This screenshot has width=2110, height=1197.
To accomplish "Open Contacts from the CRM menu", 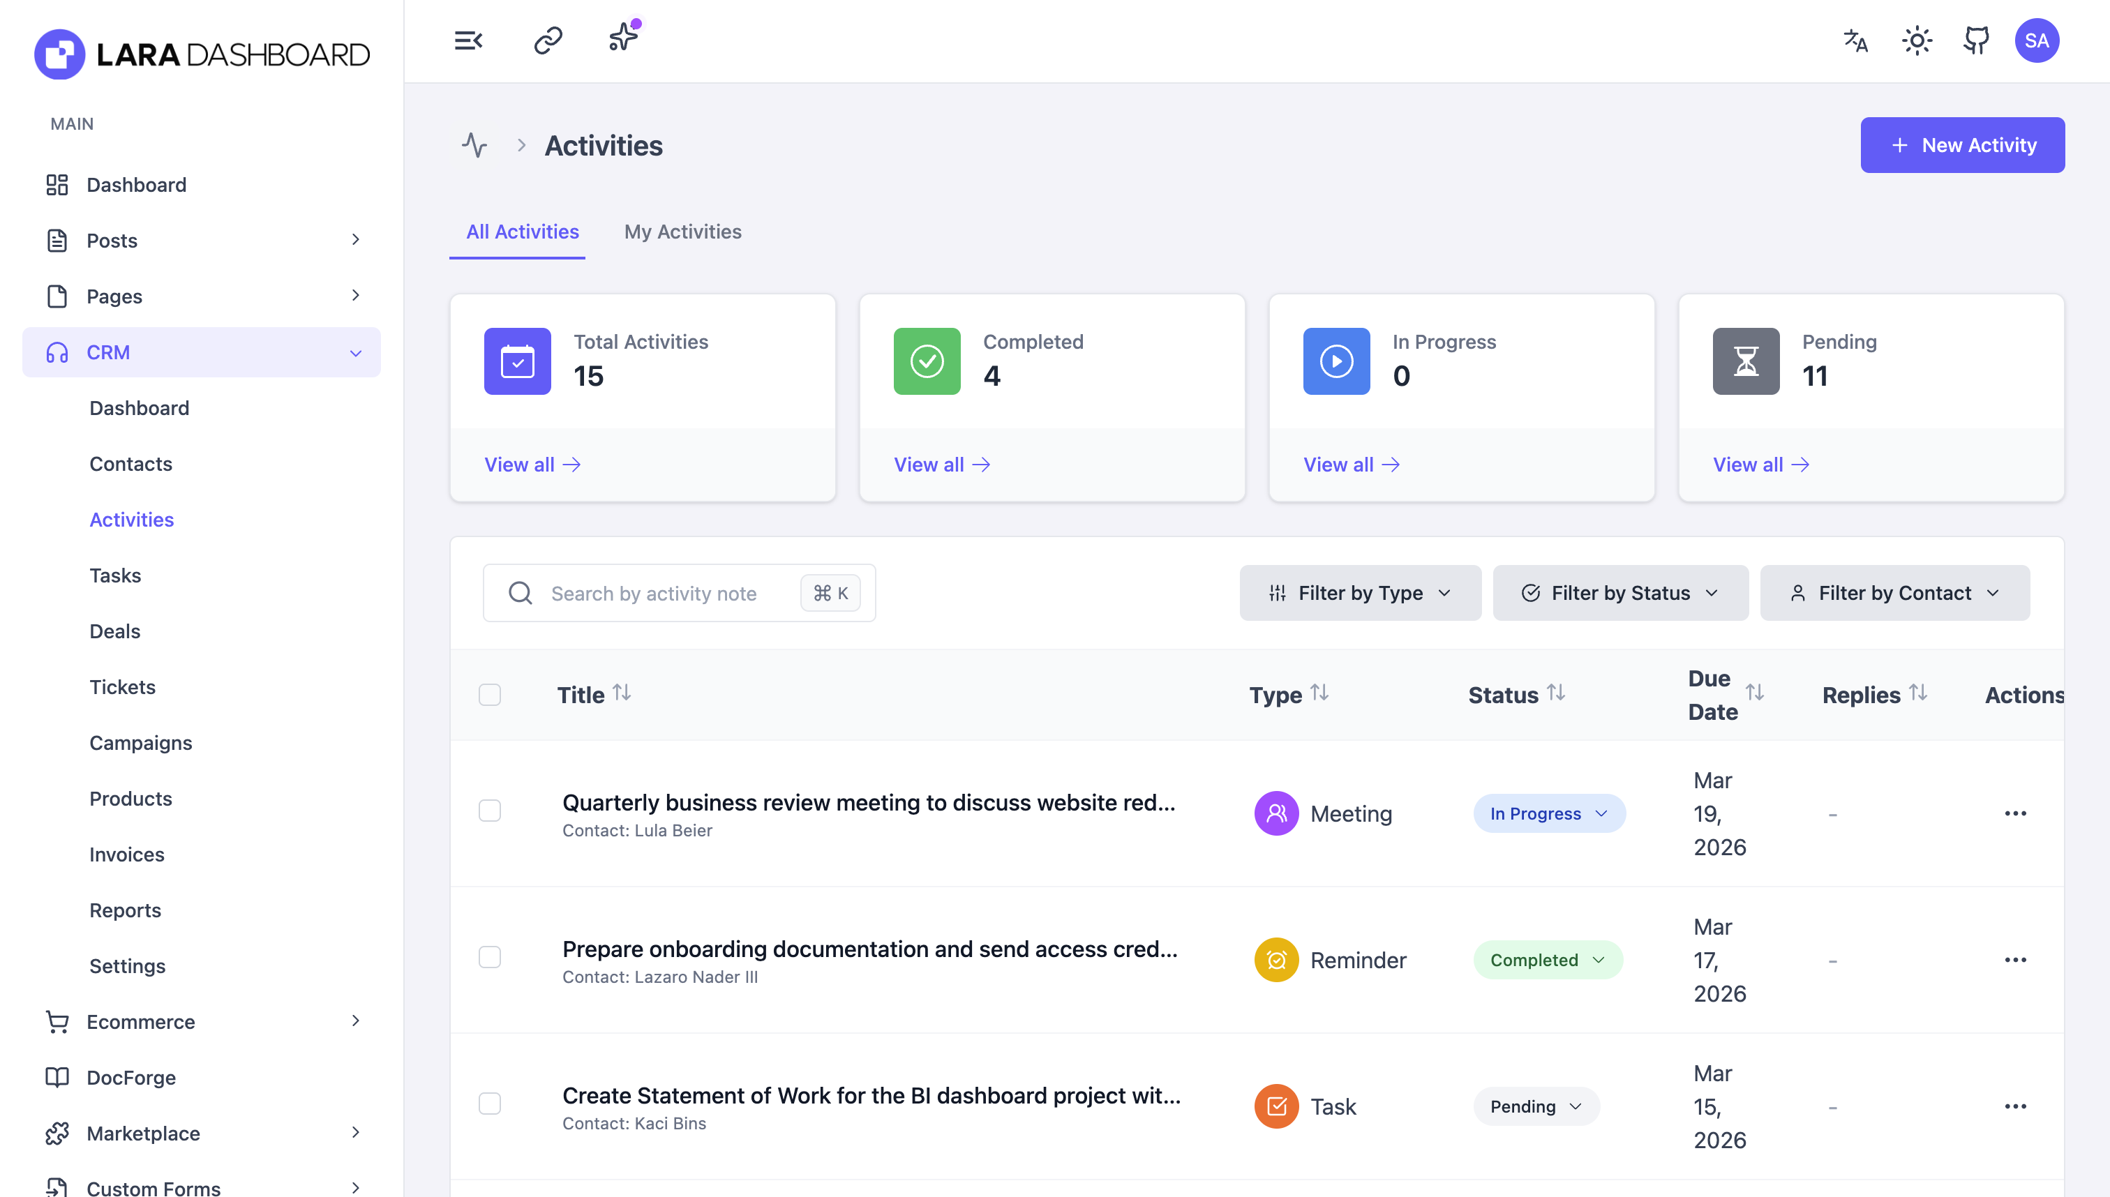I will pyautogui.click(x=130, y=464).
